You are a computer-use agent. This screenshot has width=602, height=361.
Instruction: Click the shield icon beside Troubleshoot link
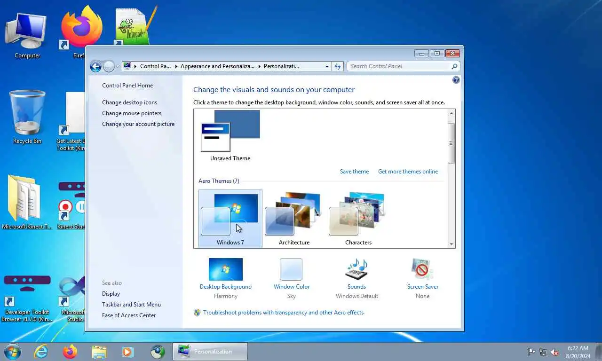tap(198, 313)
